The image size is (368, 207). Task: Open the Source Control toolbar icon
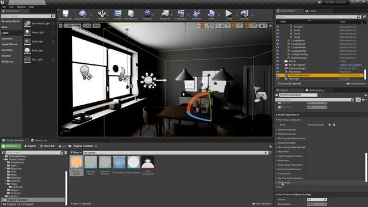pyautogui.click(x=82, y=14)
